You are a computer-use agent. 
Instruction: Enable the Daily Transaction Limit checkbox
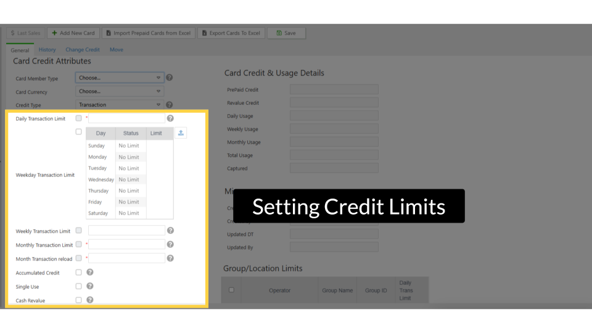tap(78, 118)
